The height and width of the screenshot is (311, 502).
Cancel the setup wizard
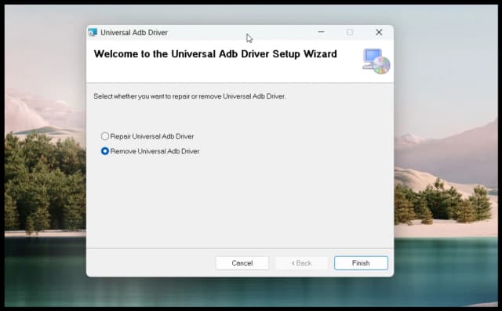click(x=242, y=263)
